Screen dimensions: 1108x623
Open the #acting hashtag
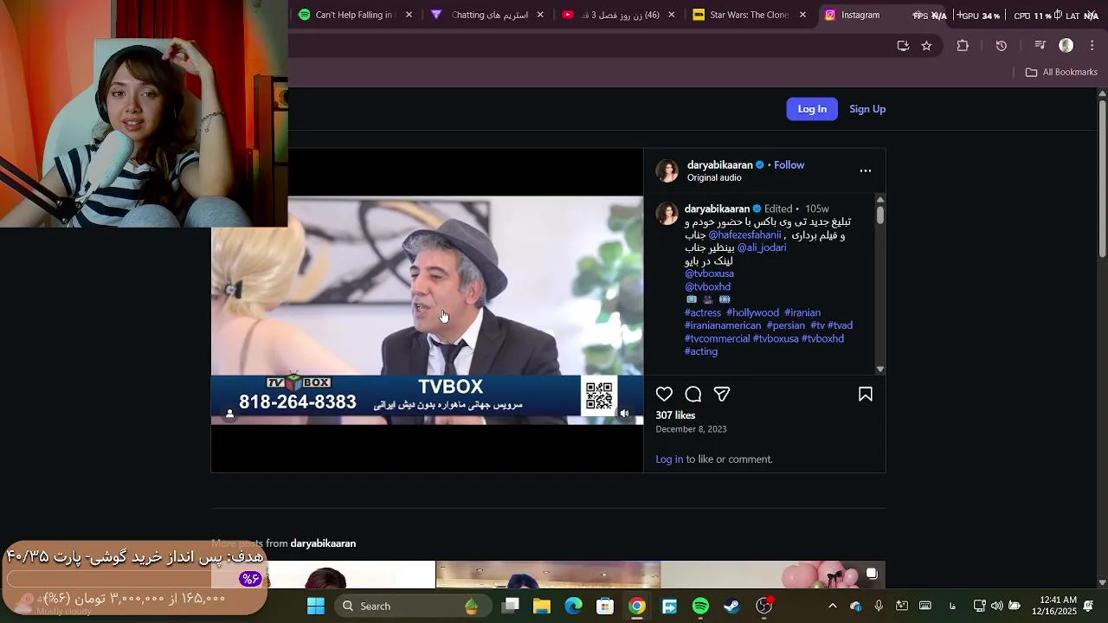[x=701, y=352]
